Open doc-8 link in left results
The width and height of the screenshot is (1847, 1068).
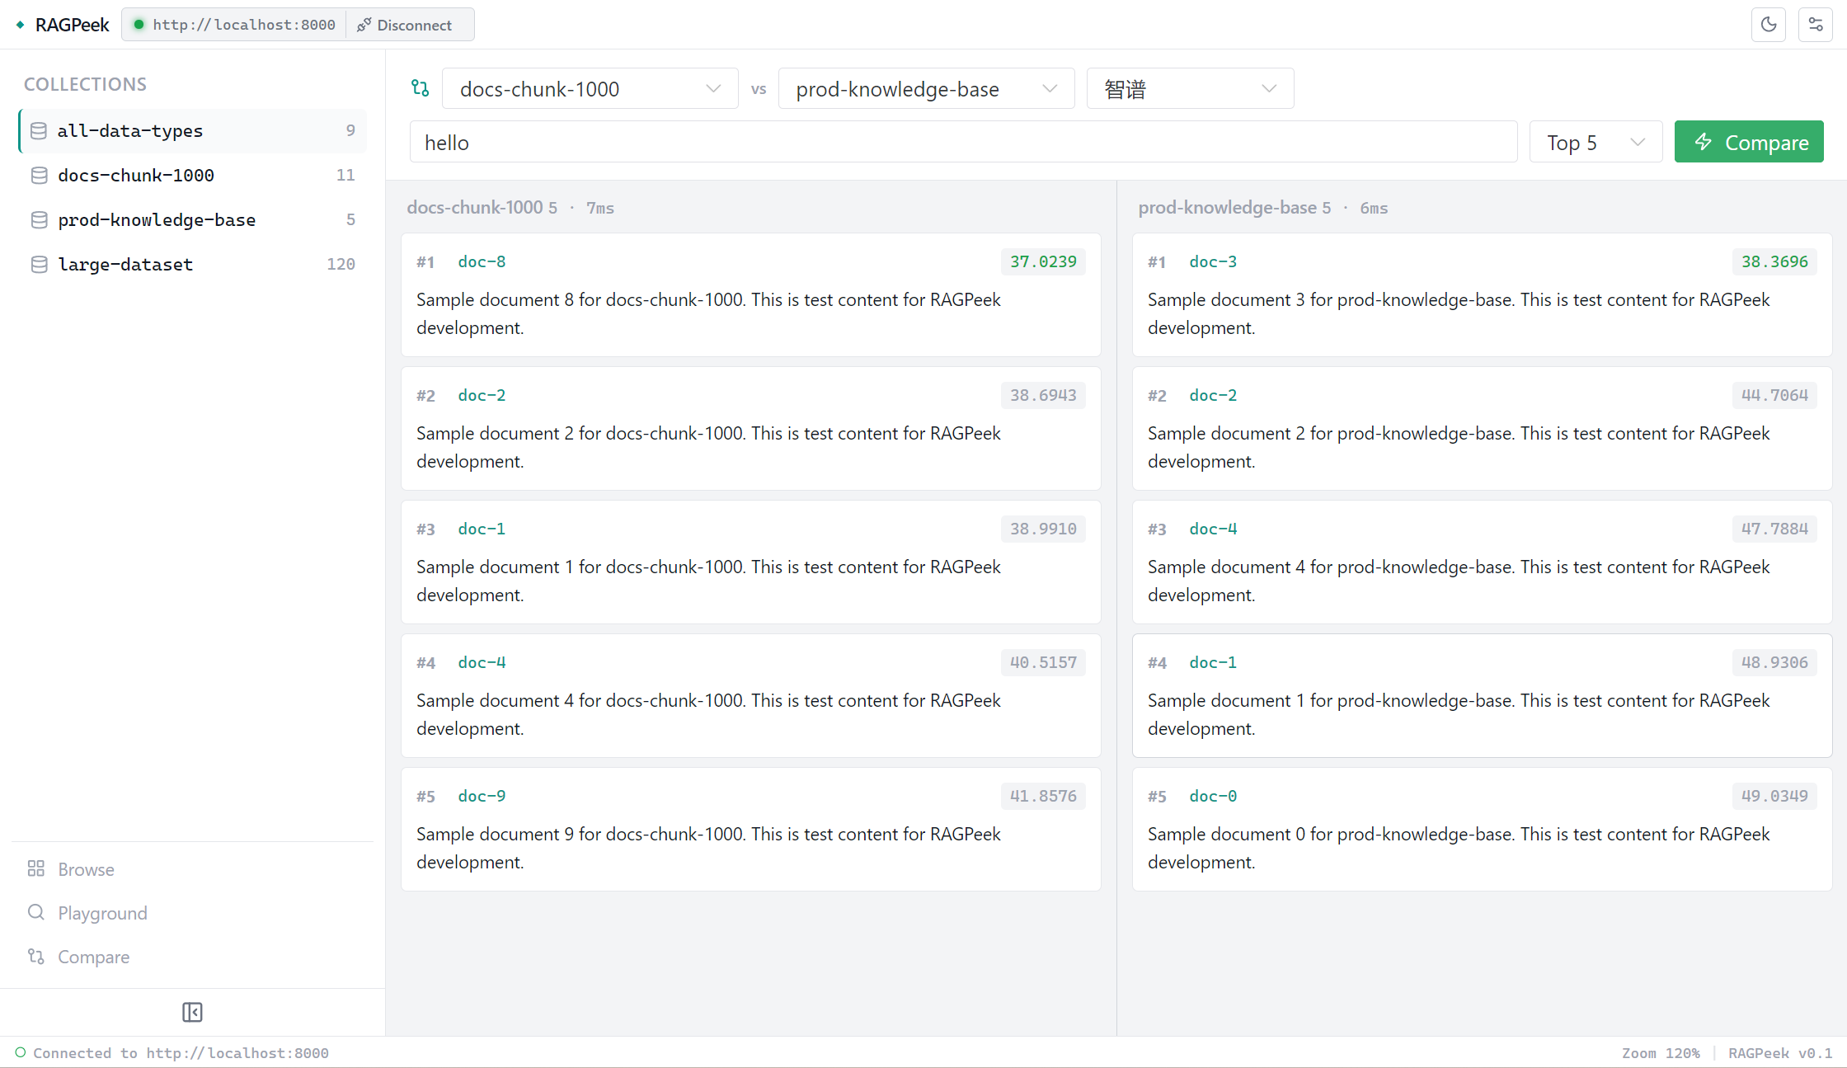[482, 261]
